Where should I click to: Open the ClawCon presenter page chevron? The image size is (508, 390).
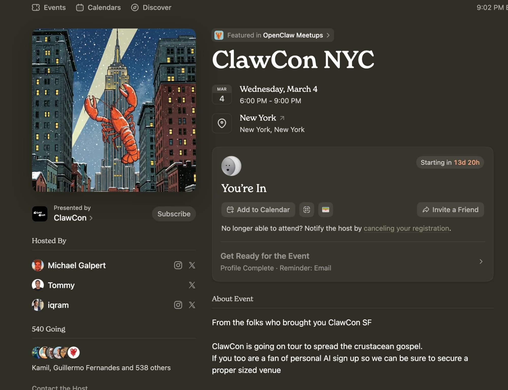point(91,218)
